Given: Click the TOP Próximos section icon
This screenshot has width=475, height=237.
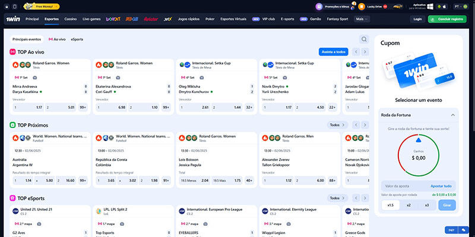Looking at the screenshot, I should tap(12, 125).
